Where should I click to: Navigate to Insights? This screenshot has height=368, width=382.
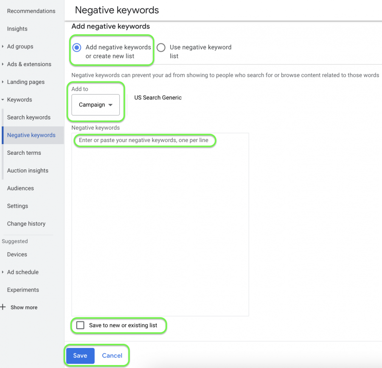[17, 28]
